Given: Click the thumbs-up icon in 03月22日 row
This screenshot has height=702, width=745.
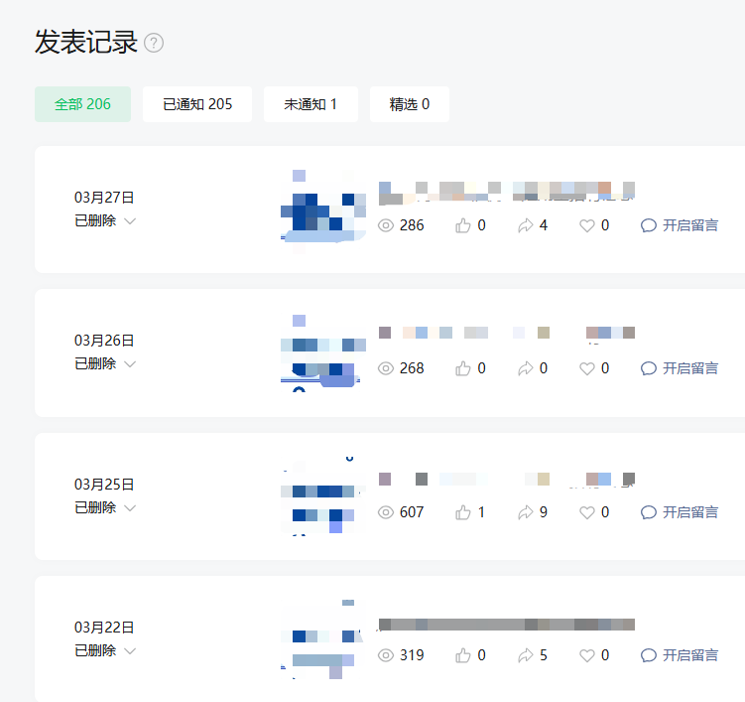Looking at the screenshot, I should pos(463,655).
